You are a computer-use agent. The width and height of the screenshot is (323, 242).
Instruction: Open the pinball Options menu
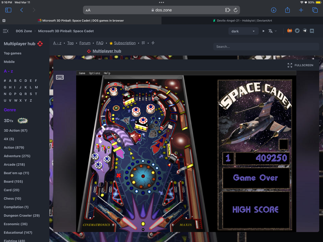[95, 73]
